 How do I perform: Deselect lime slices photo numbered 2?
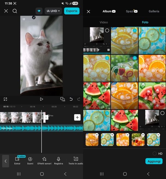(162, 31)
